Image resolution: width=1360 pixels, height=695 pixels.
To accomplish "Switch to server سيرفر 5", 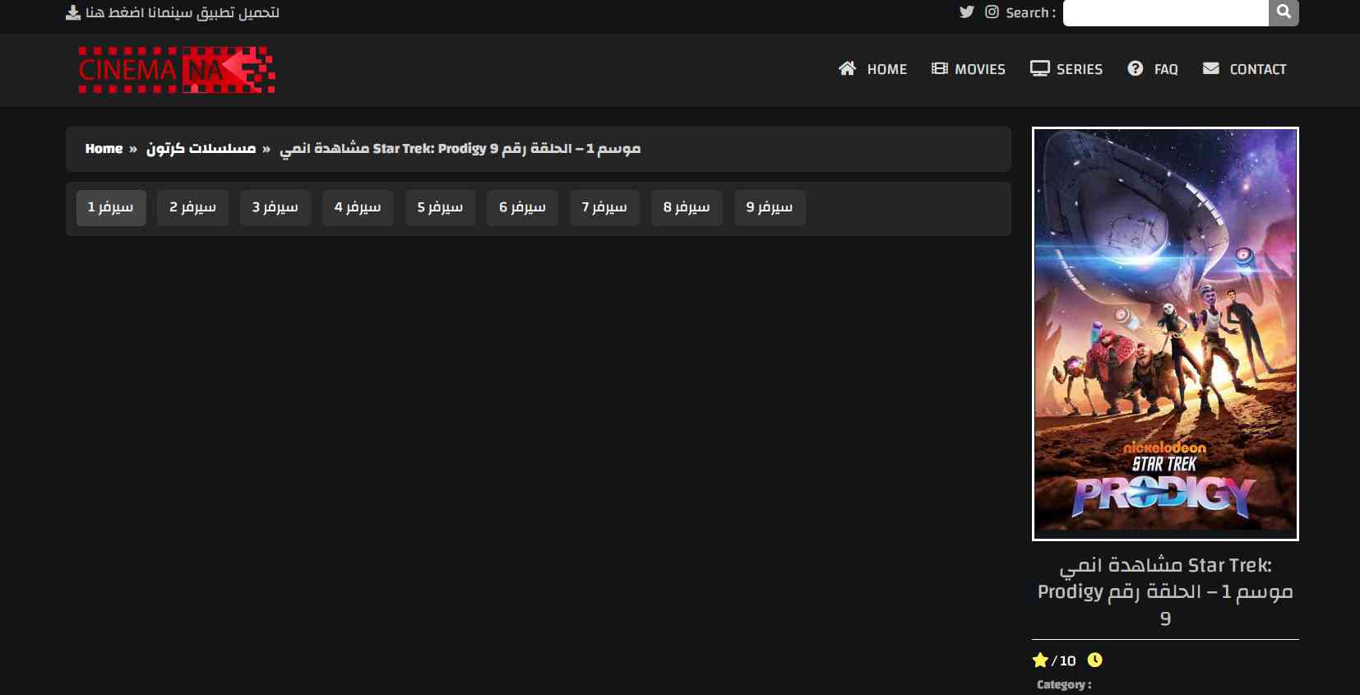I will coord(440,208).
